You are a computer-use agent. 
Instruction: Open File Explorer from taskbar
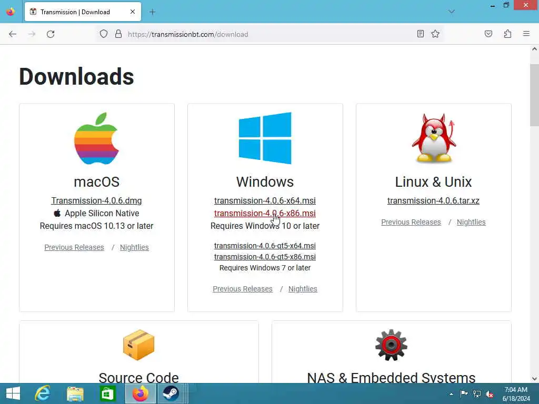[x=75, y=393]
